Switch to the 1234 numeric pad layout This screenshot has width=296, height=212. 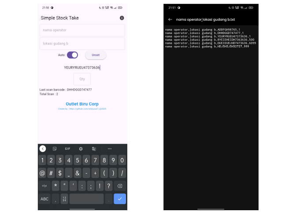tap(64, 199)
